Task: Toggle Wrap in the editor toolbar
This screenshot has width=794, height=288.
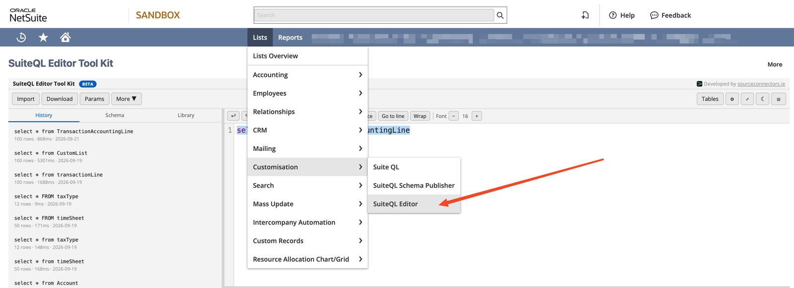Action: 420,116
